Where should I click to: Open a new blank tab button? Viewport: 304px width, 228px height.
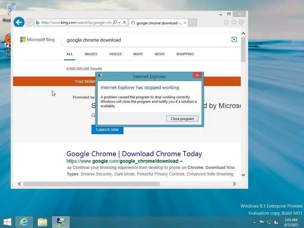click(192, 23)
